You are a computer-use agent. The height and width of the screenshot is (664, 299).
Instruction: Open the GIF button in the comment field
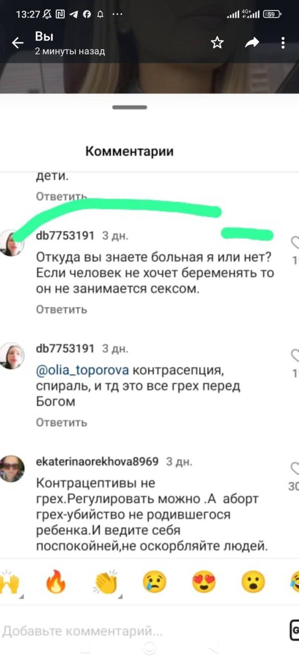pos(294,630)
